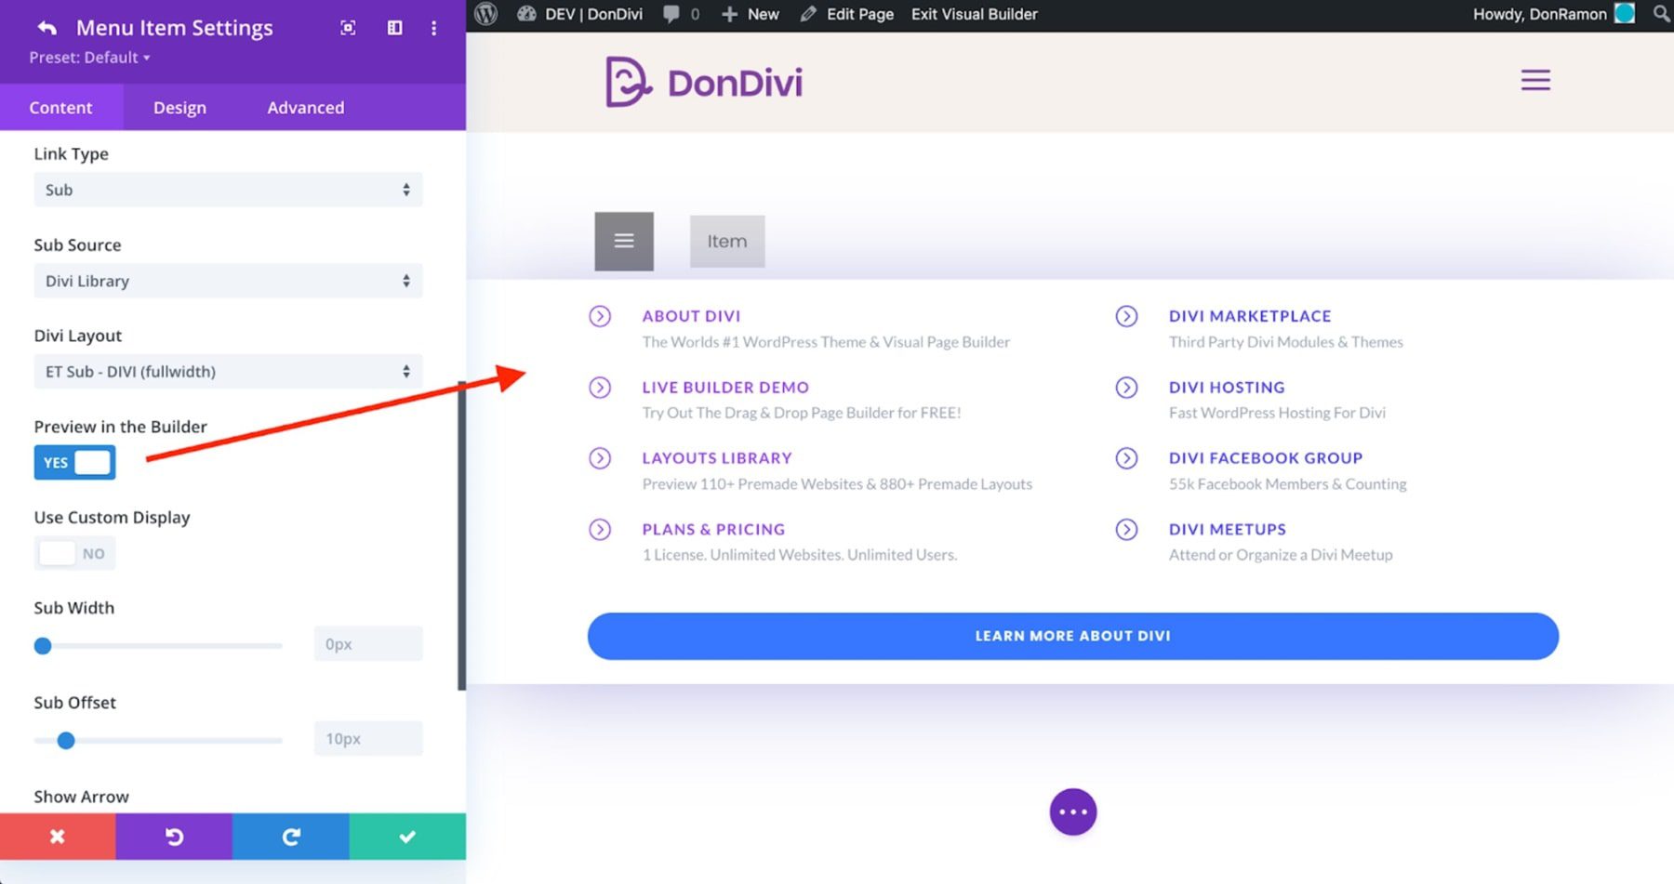This screenshot has width=1674, height=884.
Task: Open the Link Type dropdown
Action: [x=228, y=190]
